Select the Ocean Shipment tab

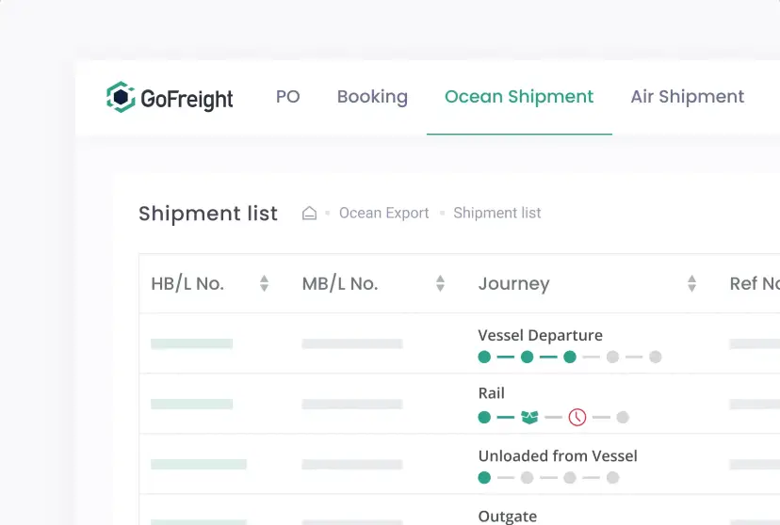(x=519, y=97)
